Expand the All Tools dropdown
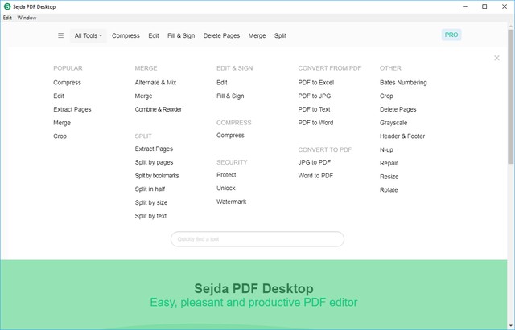The height and width of the screenshot is (330, 515). tap(89, 35)
